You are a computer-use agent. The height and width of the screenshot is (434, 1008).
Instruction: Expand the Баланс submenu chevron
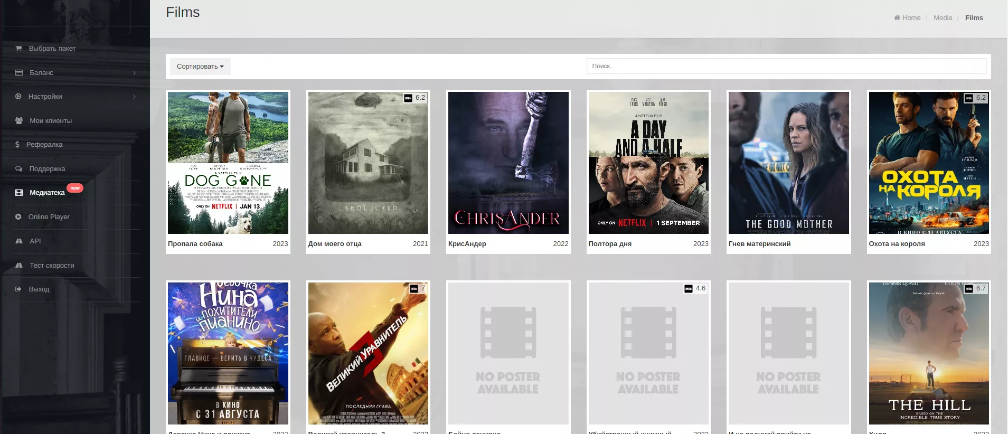point(135,73)
